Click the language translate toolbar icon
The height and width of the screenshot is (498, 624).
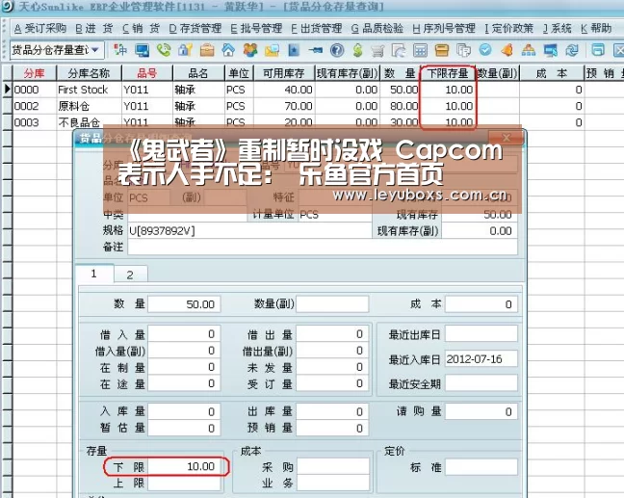pyautogui.click(x=120, y=50)
